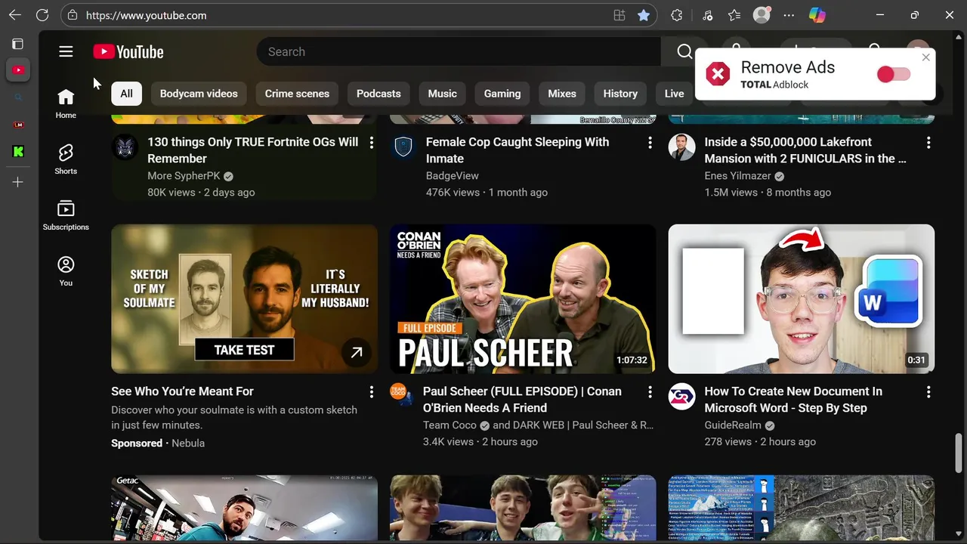
Task: Open 130 things Fortnite OGs video title
Action: (x=252, y=150)
